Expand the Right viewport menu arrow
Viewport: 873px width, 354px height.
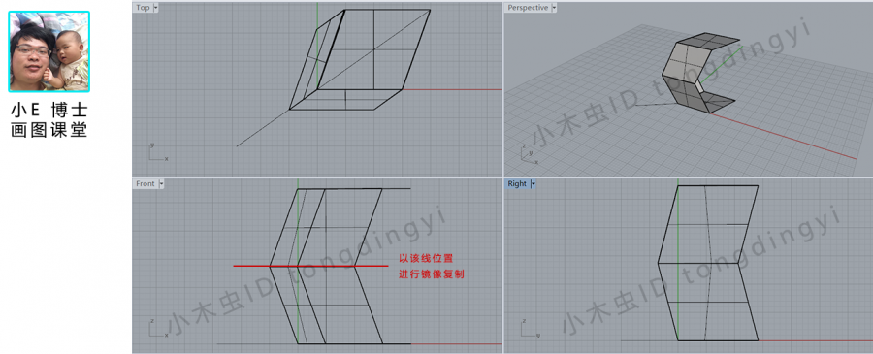pos(533,183)
